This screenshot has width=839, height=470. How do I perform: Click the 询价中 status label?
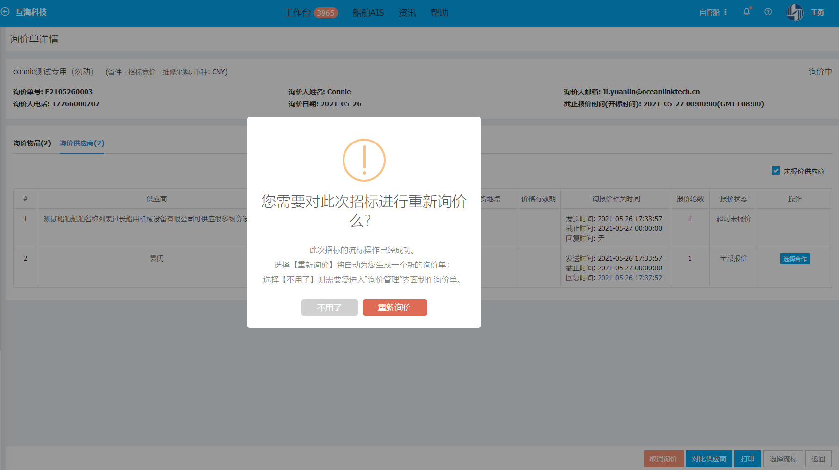click(x=820, y=72)
